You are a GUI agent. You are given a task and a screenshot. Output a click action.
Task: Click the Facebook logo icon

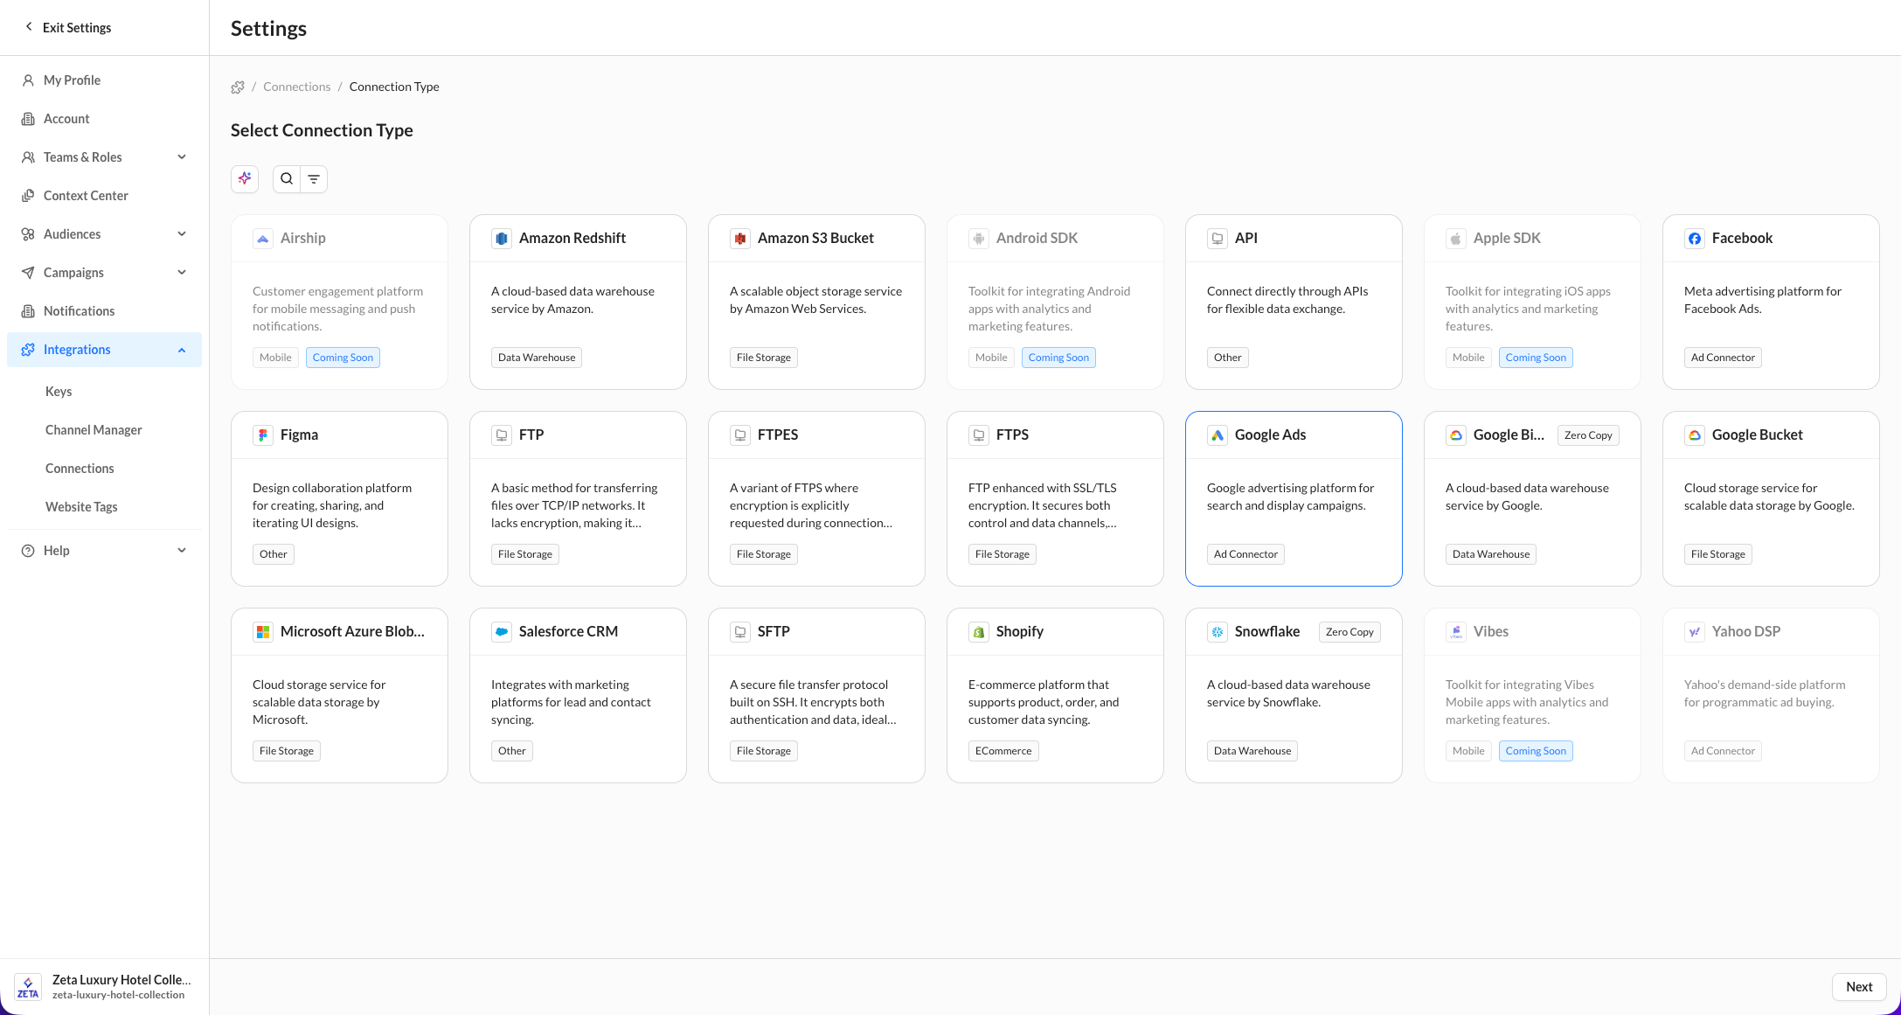point(1695,239)
